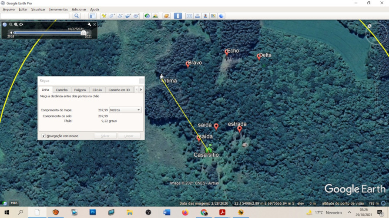Select the add polygon tool
389x218 pixels.
point(112,16)
